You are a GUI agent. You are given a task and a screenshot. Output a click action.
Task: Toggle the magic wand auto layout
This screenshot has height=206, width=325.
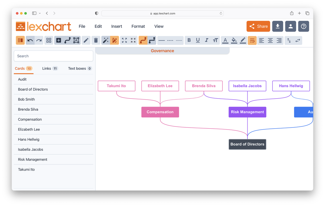click(x=106, y=40)
